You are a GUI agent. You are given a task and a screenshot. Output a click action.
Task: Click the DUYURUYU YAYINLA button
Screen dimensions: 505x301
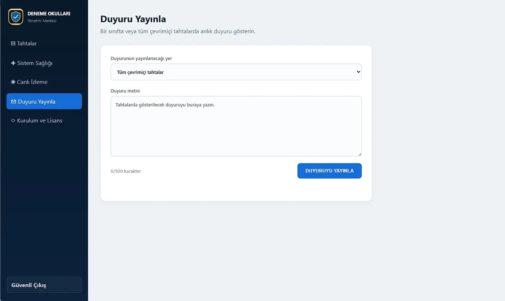click(329, 171)
